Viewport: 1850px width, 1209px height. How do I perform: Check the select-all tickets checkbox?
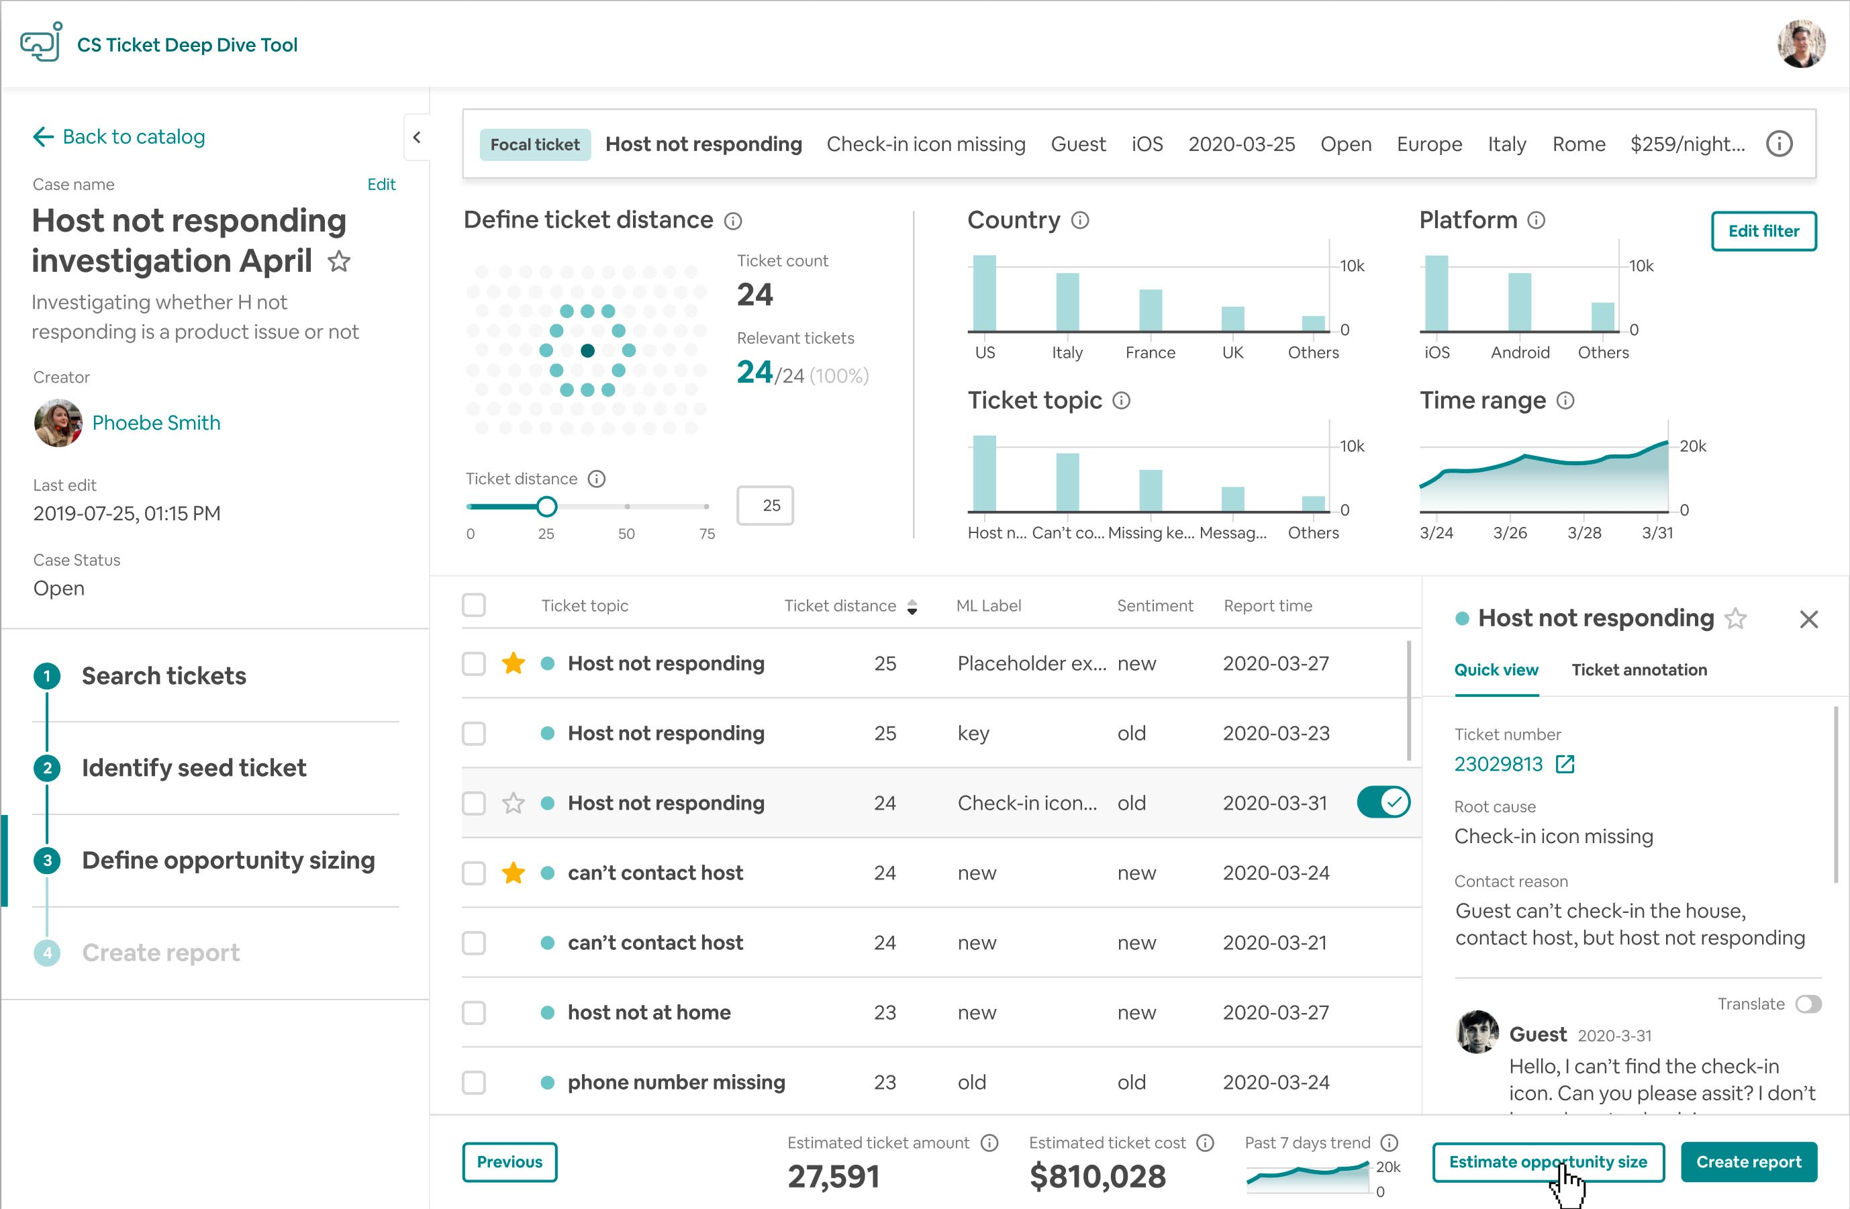click(x=473, y=605)
